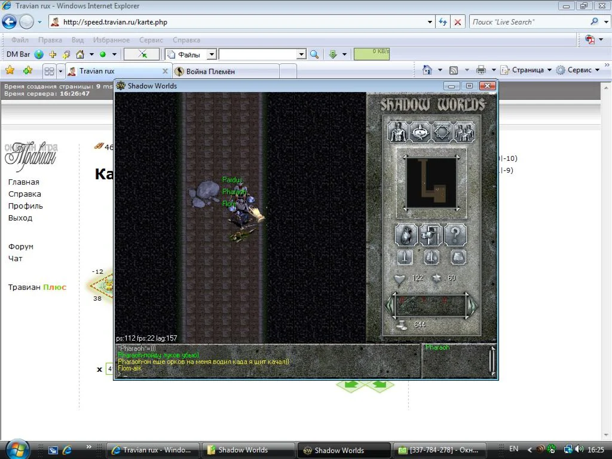612x459 pixels.
Task: Open the Профиль page link
Action: pos(25,206)
